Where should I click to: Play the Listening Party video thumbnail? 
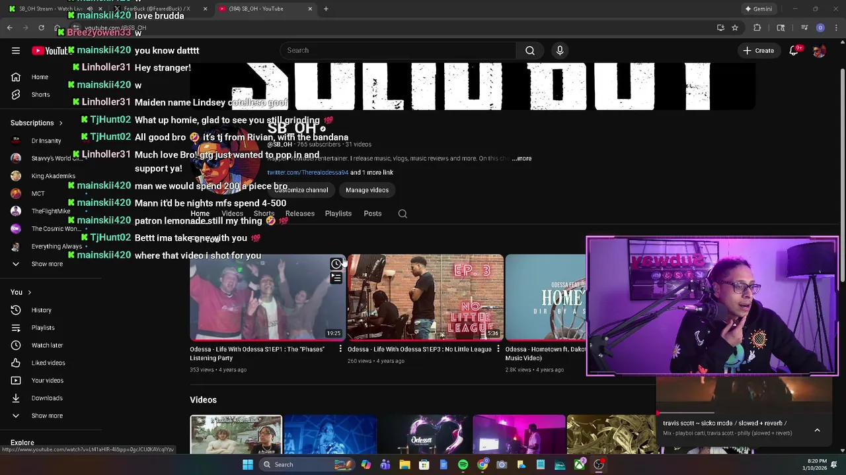coord(268,298)
